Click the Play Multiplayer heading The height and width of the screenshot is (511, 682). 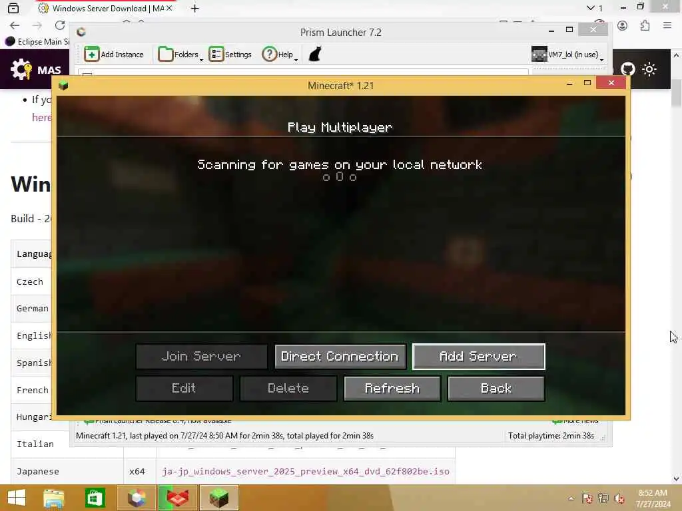[x=340, y=127]
